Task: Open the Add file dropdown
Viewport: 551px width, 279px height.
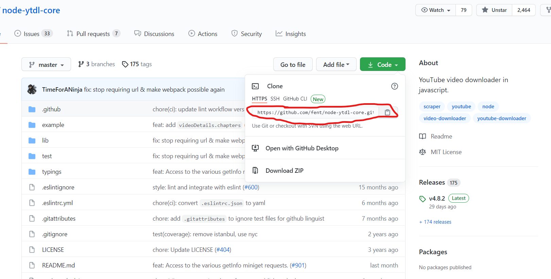Action: point(336,64)
